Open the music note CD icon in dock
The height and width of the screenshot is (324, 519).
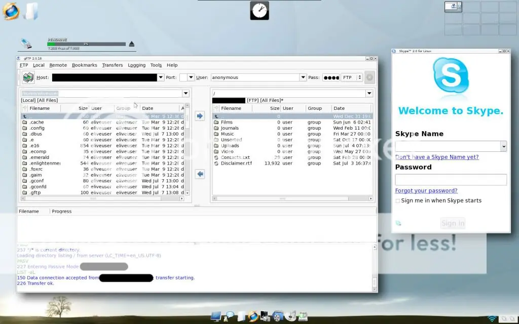coord(290,316)
